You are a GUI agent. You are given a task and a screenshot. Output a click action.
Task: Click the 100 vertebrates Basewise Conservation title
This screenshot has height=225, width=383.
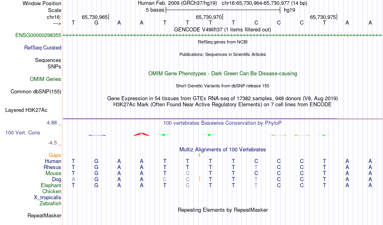(223, 123)
